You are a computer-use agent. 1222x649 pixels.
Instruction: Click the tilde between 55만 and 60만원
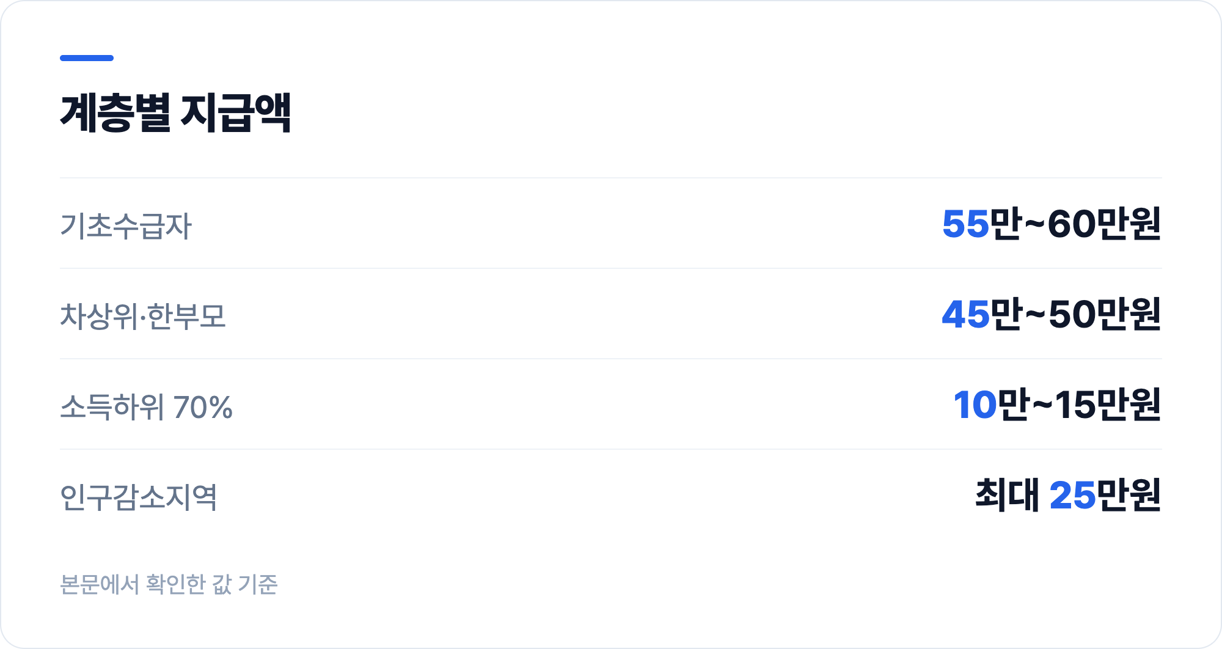(1034, 224)
